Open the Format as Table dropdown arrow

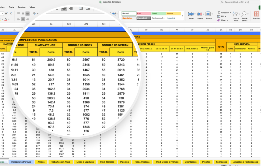point(117,14)
